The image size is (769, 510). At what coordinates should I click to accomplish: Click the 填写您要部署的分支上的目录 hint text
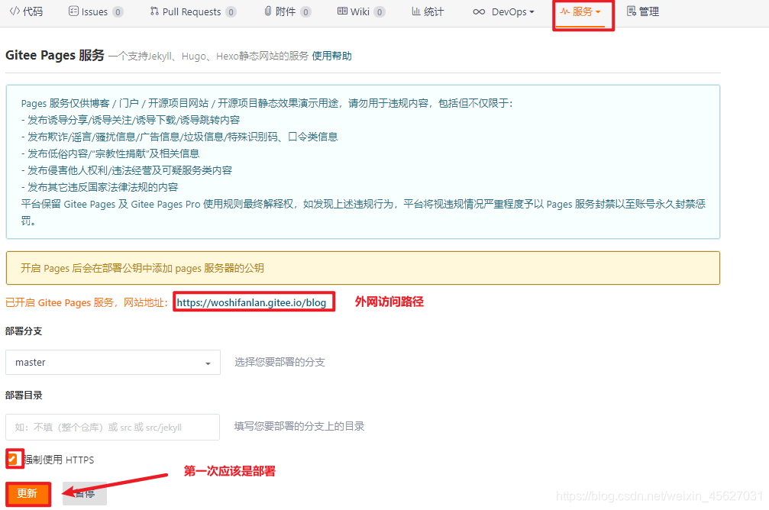pyautogui.click(x=299, y=426)
